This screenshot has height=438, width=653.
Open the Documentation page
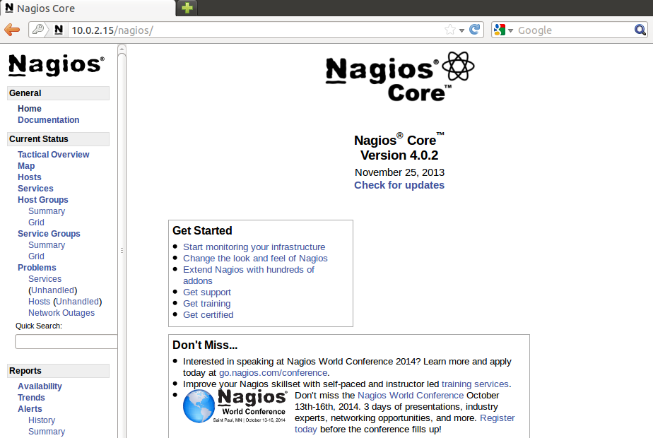[x=48, y=119]
